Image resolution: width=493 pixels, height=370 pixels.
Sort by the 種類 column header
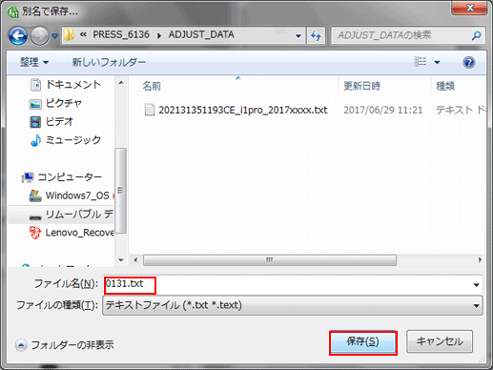[x=445, y=86]
